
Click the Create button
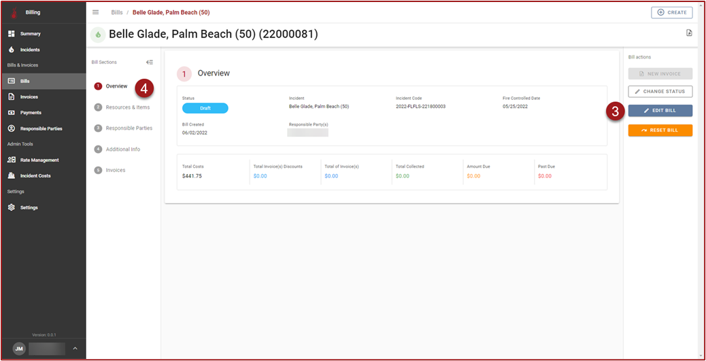pos(671,12)
